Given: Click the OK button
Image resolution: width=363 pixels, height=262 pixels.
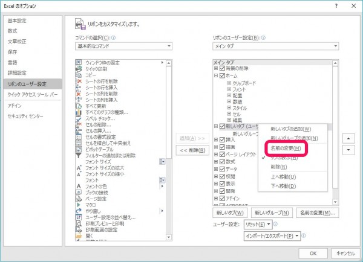Looking at the screenshot, I should click(313, 254).
